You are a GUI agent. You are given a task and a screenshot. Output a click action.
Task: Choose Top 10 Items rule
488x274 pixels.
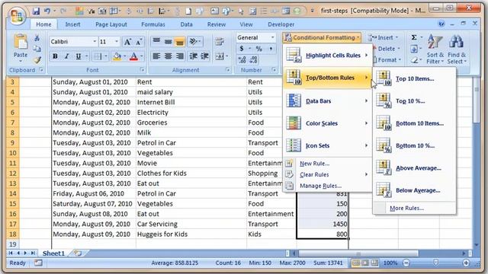tap(414, 78)
